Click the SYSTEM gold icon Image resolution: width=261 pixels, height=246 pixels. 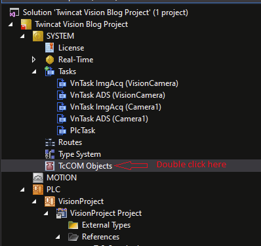click(38, 36)
